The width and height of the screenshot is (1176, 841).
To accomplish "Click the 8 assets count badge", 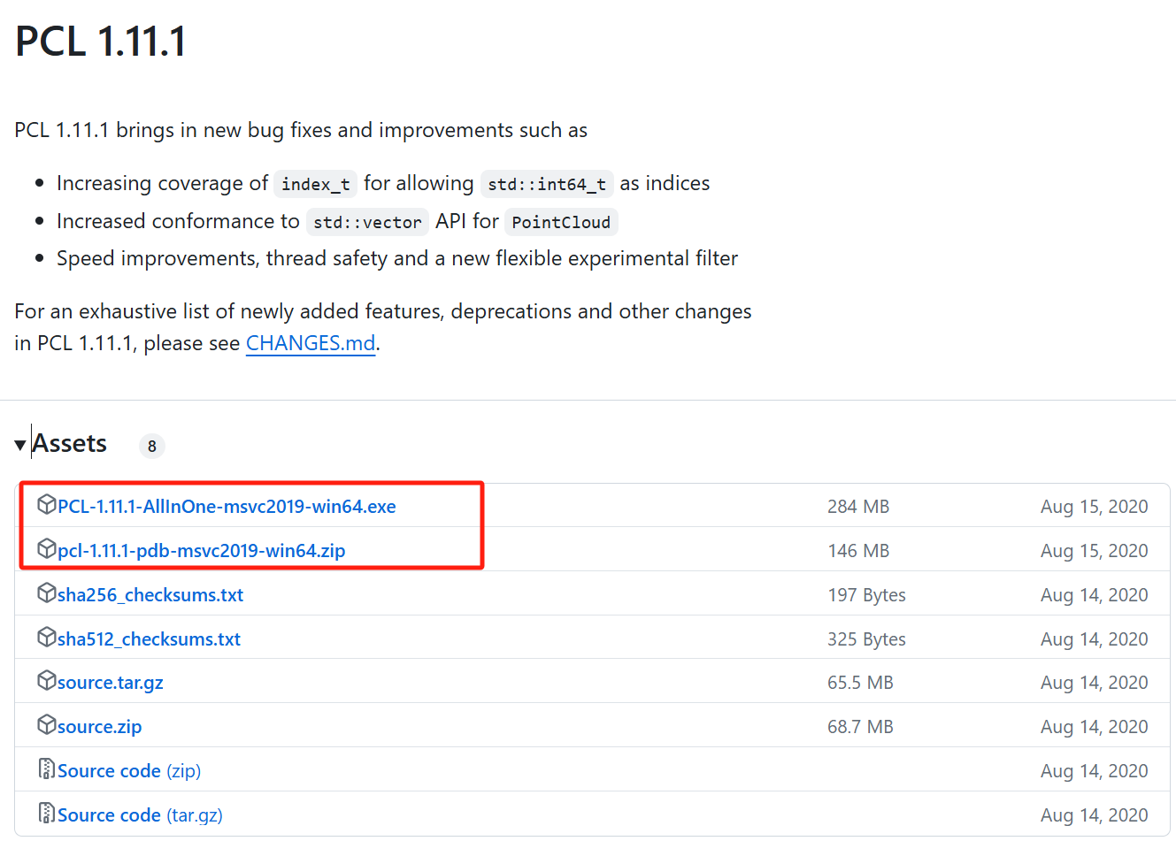I will coord(151,446).
